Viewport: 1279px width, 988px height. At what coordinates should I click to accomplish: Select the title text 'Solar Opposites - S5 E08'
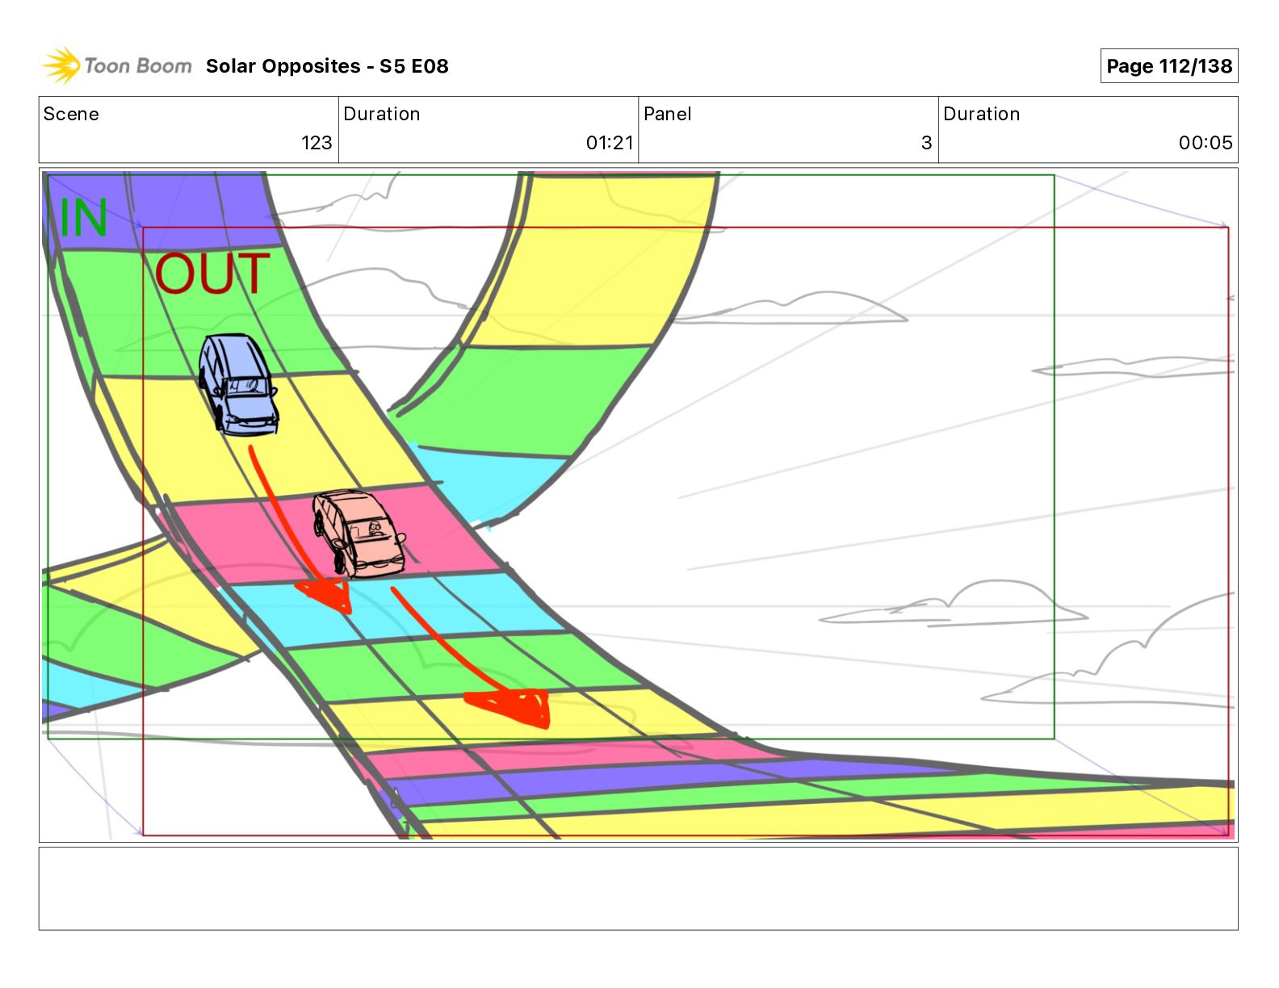tap(327, 66)
